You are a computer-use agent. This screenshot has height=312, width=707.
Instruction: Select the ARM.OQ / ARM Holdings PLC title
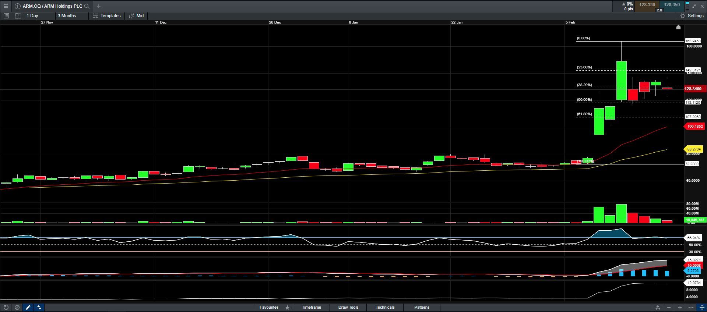click(52, 6)
